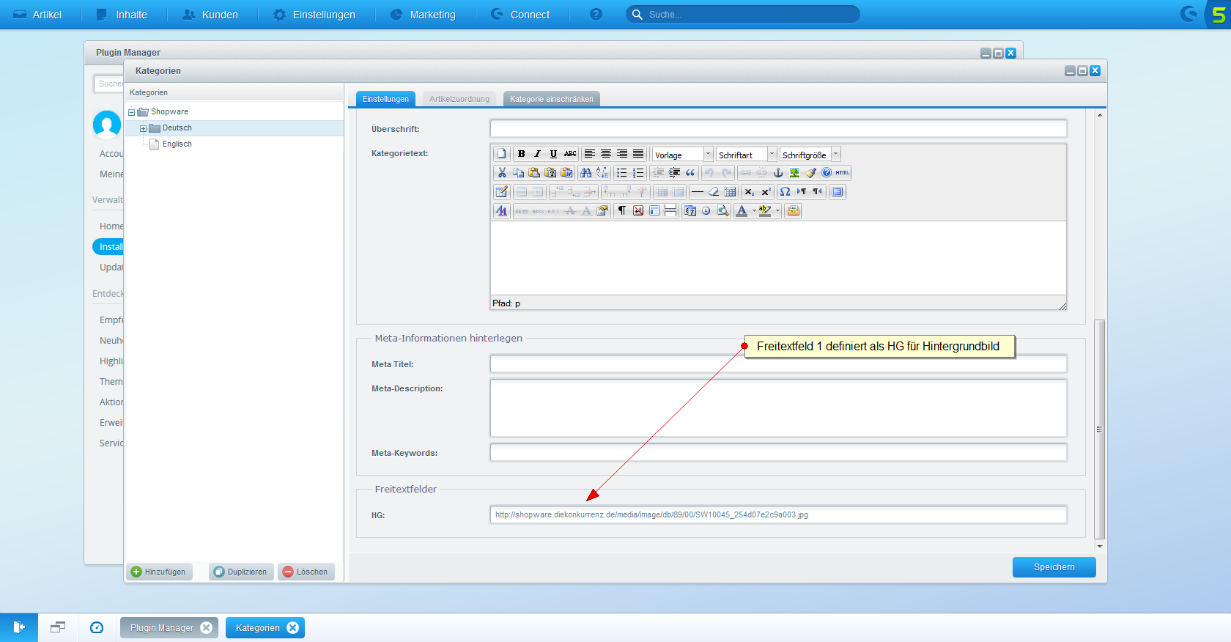Open the HTML source editor
Viewport: 1231px width, 642px height.
click(x=843, y=173)
